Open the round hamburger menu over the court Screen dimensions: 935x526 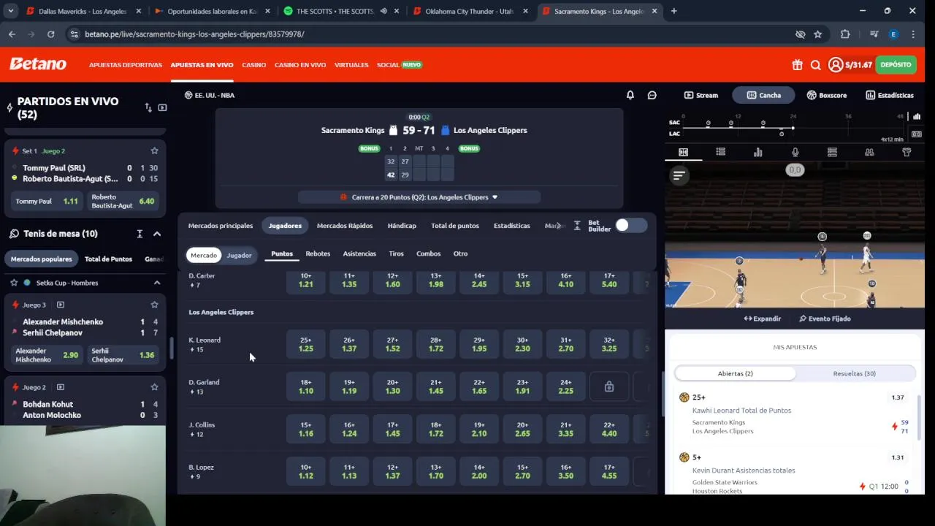tap(679, 175)
